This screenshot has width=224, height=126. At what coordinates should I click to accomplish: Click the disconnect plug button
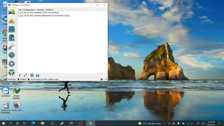(x=26, y=75)
